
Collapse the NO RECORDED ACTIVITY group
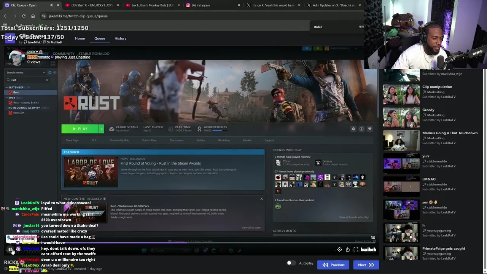[6, 108]
